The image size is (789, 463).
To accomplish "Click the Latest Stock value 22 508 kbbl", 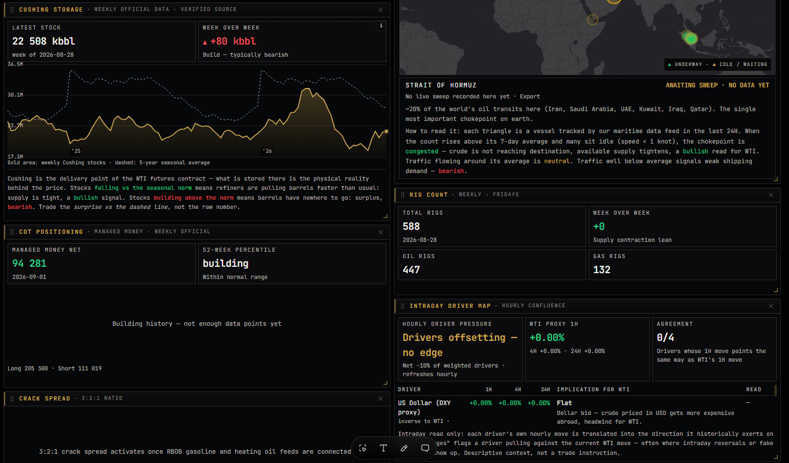I will point(43,41).
